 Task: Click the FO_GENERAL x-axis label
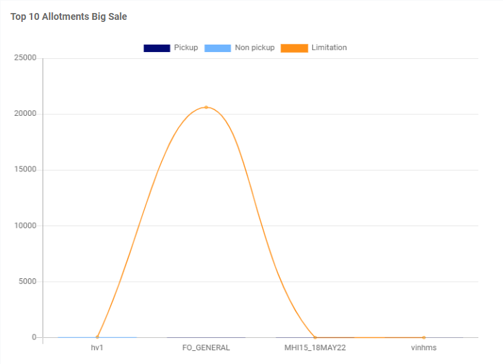206,348
